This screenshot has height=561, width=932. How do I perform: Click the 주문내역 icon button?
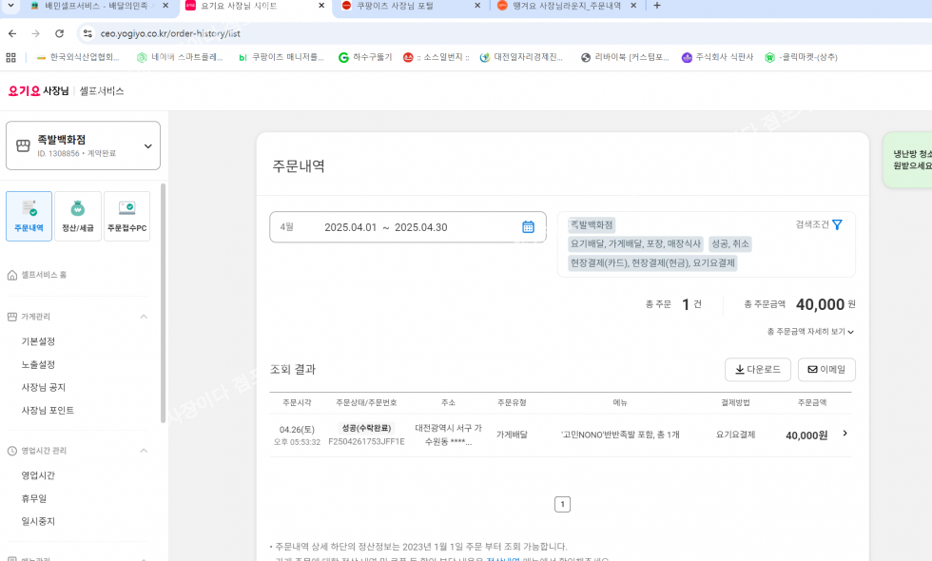(29, 216)
